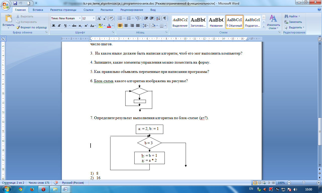The width and height of the screenshot is (322, 193).
Task: Switch to Разметка страницы tab
Action: click(63, 10)
